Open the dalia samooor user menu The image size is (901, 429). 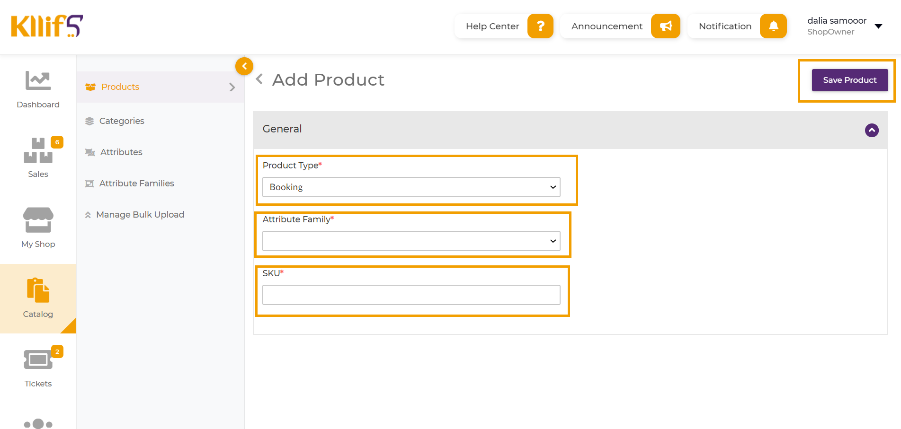click(x=845, y=26)
